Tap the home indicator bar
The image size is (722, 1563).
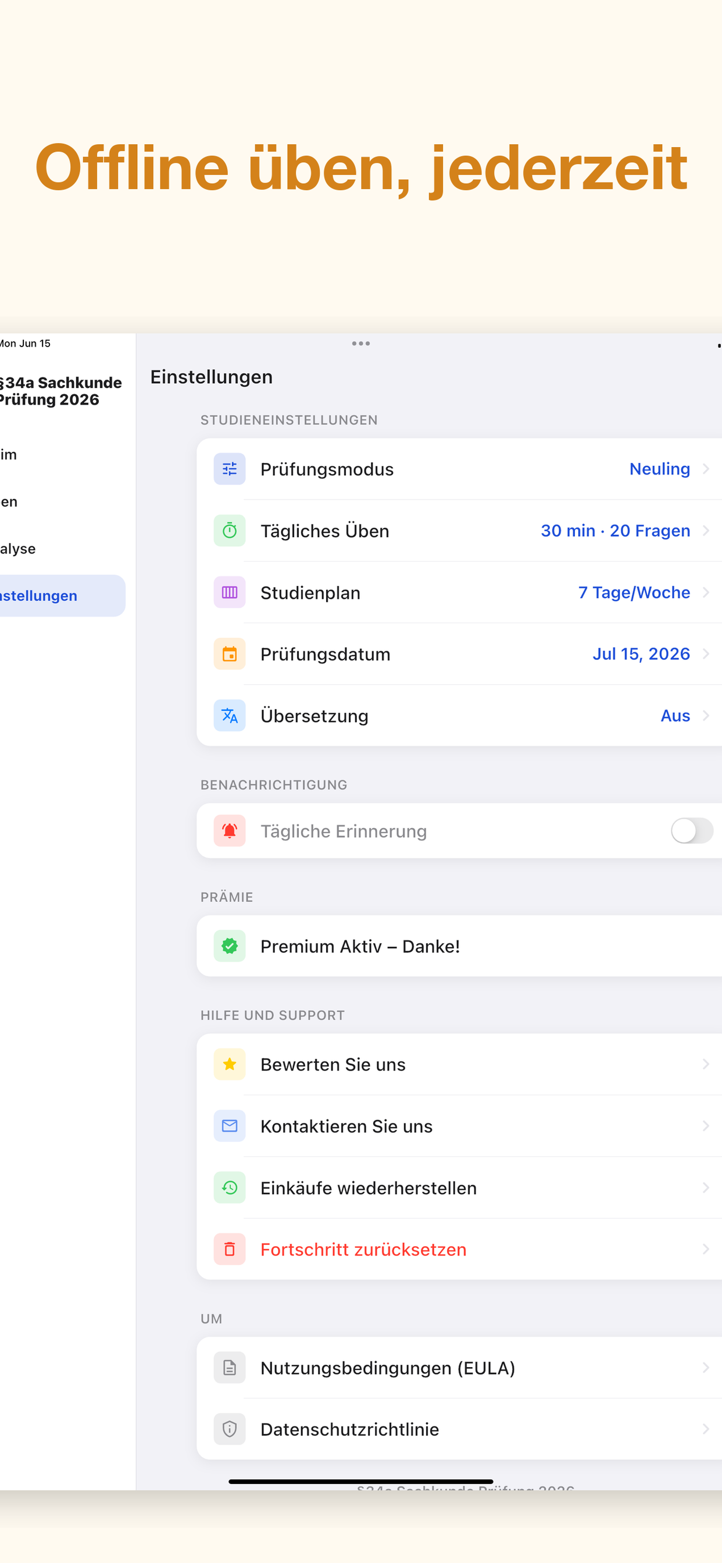(x=360, y=1481)
